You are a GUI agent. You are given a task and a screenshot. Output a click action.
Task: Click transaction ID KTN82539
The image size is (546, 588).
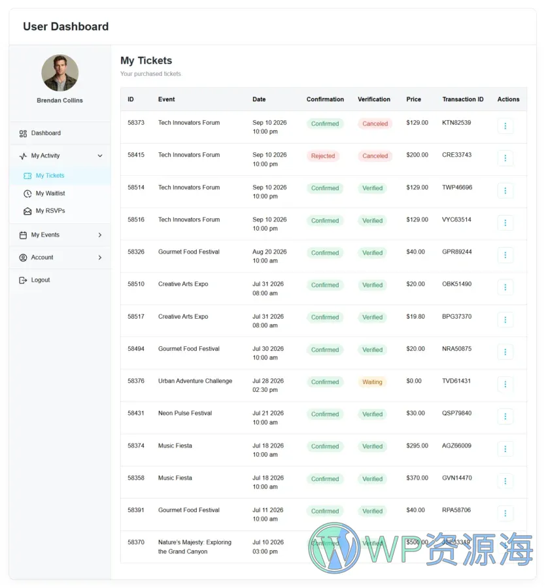(x=456, y=123)
